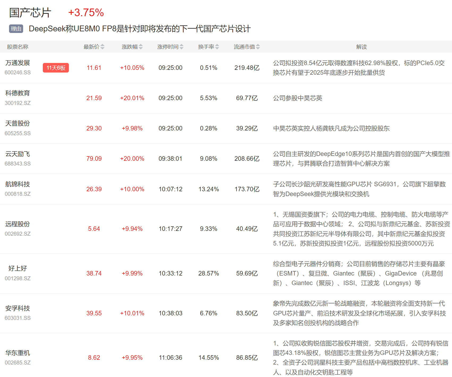Click the 理由 badge
The width and height of the screenshot is (452, 377).
16,29
